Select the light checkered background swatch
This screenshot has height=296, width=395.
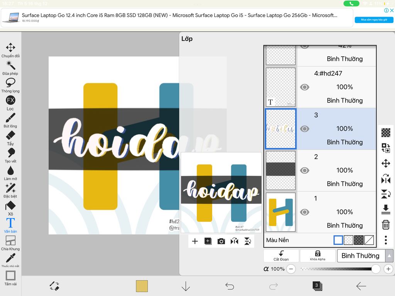point(348,240)
